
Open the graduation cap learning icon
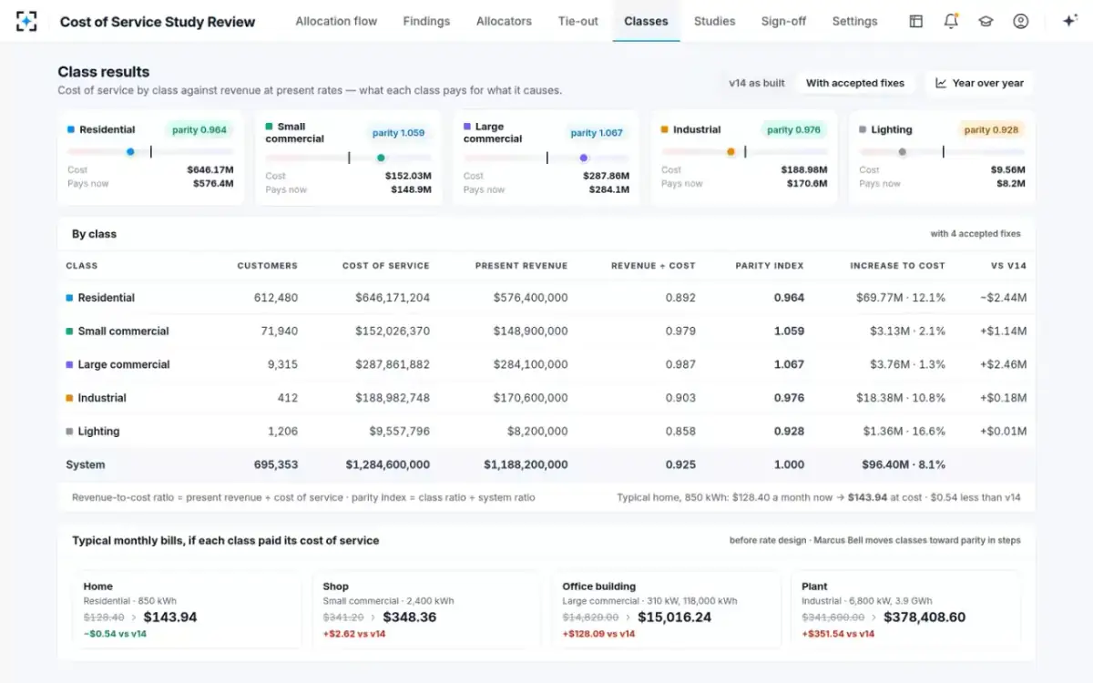(x=986, y=21)
